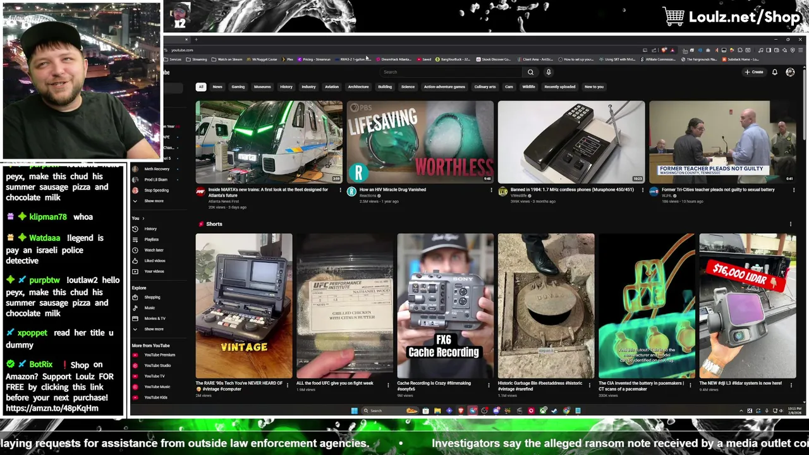Open the Prod Lil Skam subscription

pyautogui.click(x=155, y=179)
